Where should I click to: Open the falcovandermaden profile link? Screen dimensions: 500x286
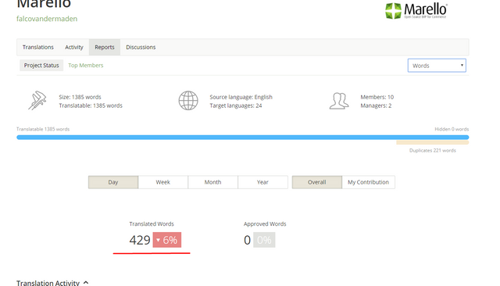[47, 19]
